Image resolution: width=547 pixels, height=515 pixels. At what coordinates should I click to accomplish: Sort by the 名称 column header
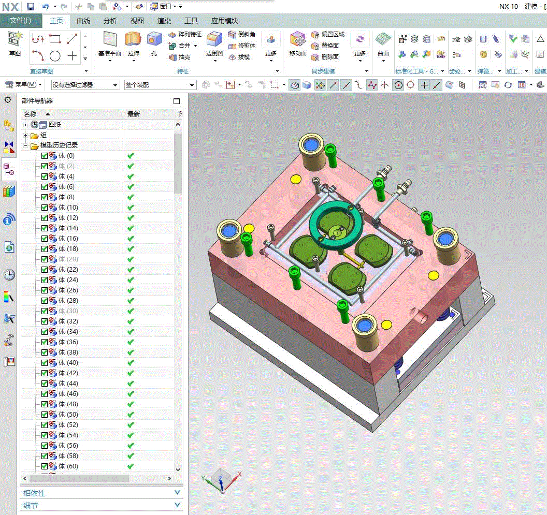coord(72,114)
